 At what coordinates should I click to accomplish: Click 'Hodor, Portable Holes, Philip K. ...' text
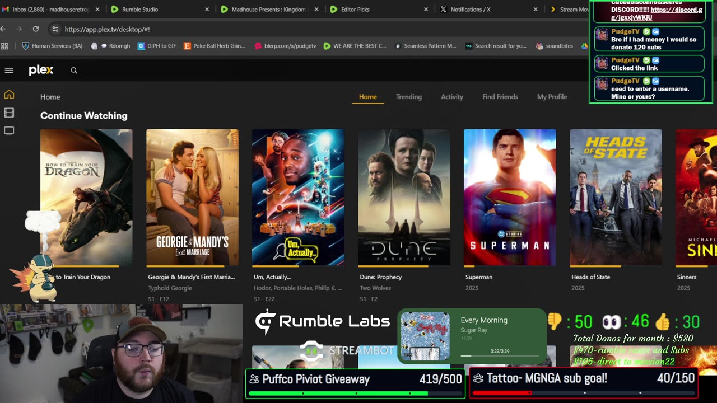pyautogui.click(x=298, y=288)
